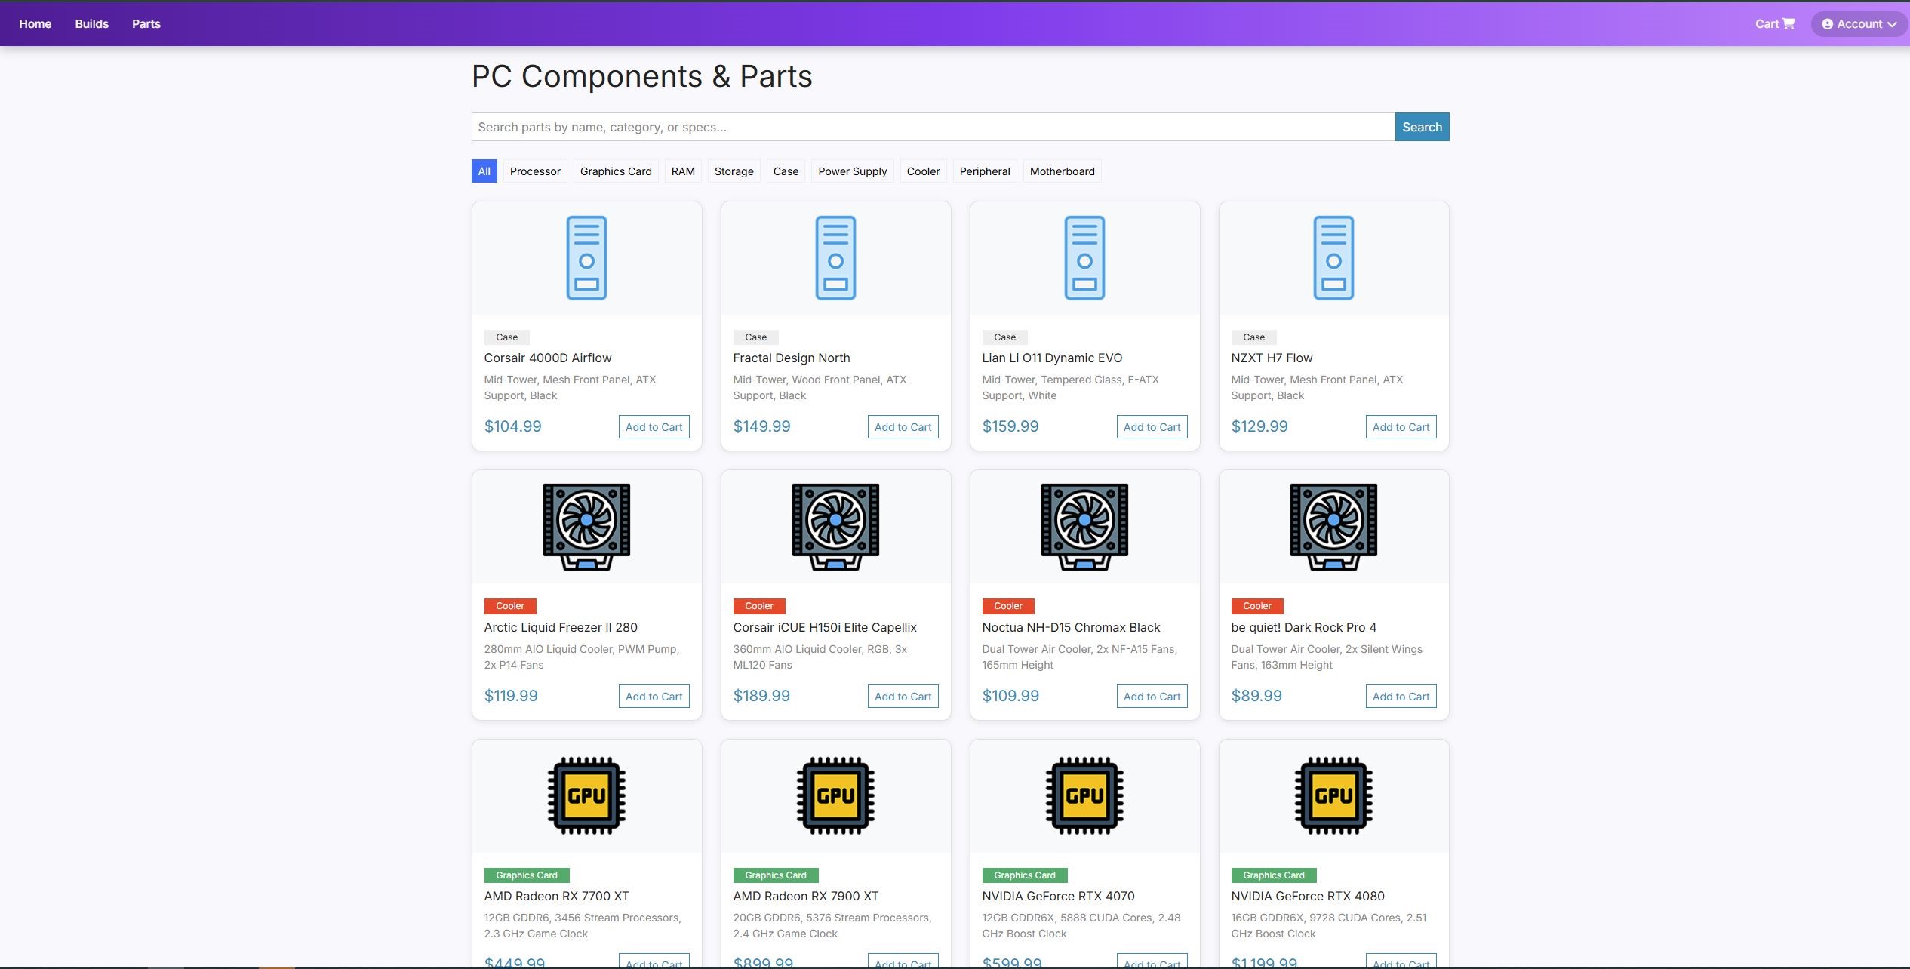
Task: Go to the Builds page
Action: 91,24
